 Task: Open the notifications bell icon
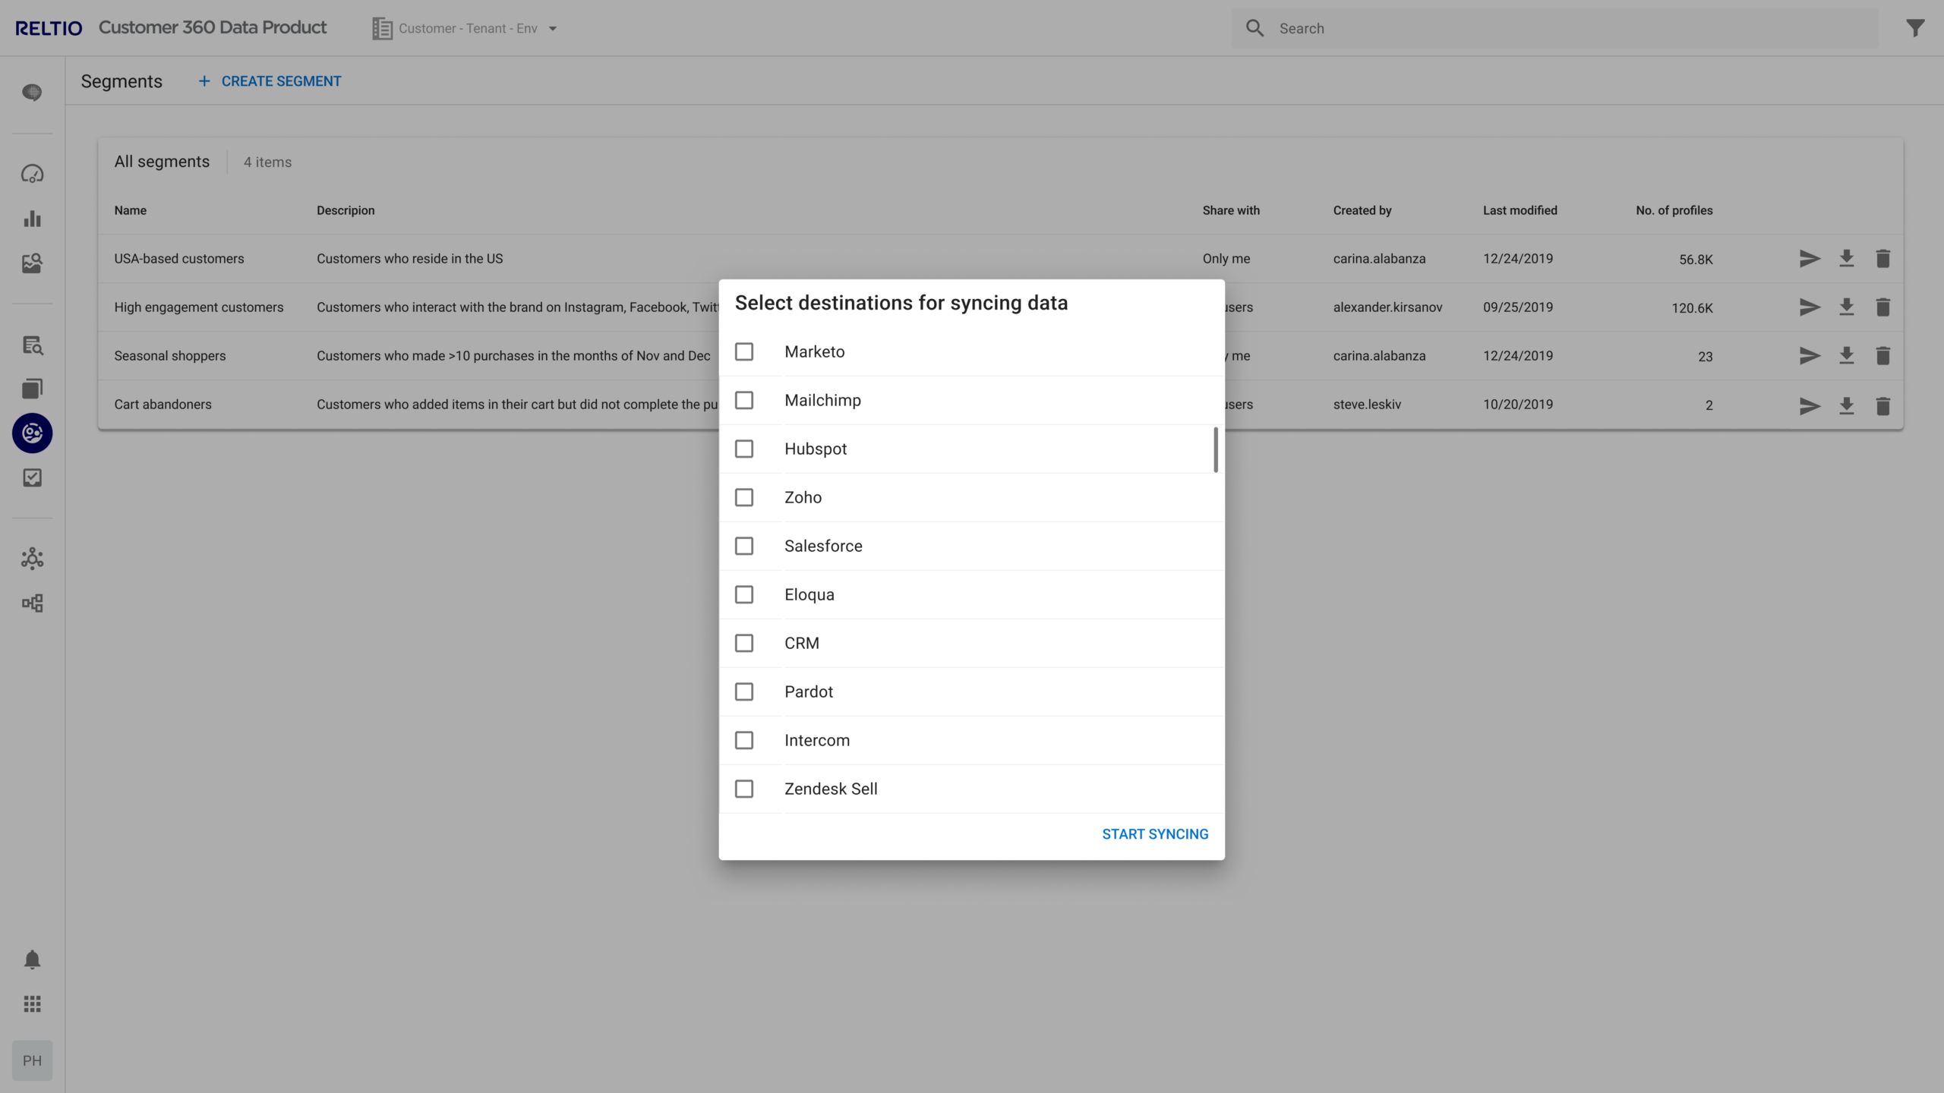pos(32,959)
